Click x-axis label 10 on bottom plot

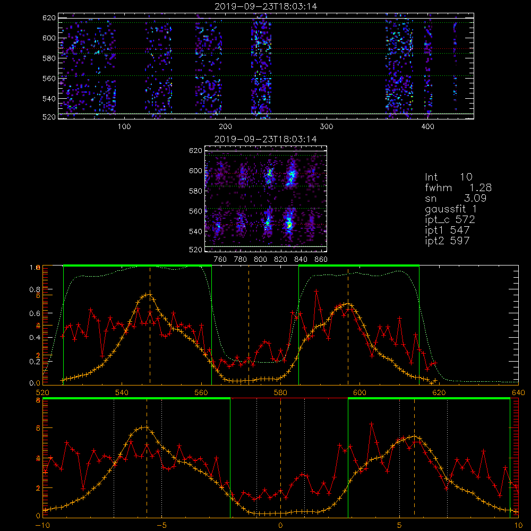pos(518,525)
